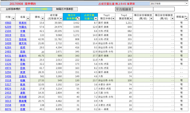The height and width of the screenshot is (113, 190).
Task: Open stock code link 2453
Action: click(8, 93)
